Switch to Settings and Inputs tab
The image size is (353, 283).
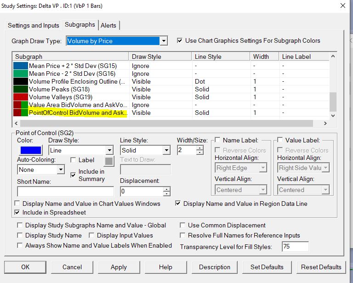pyautogui.click(x=33, y=25)
